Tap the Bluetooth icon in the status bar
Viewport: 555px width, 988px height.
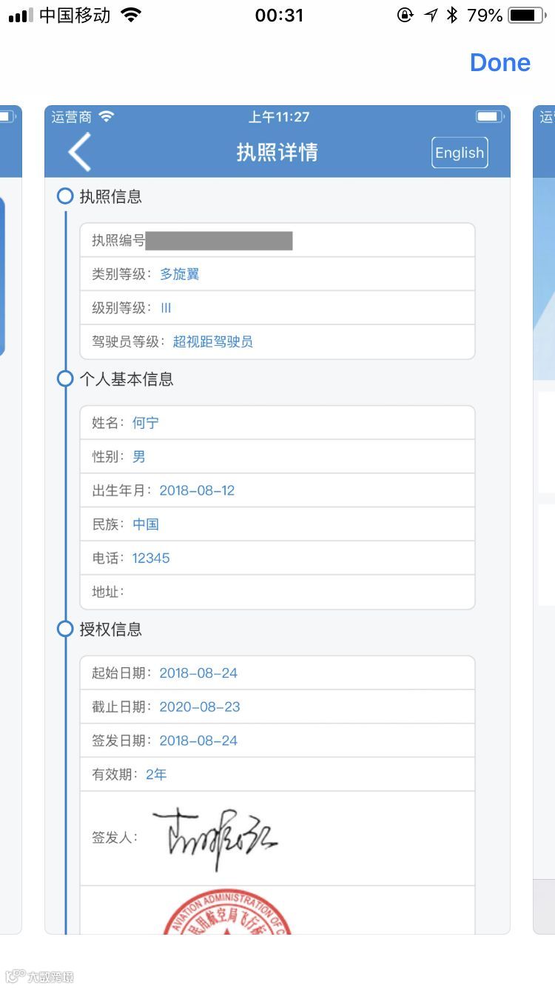452,15
